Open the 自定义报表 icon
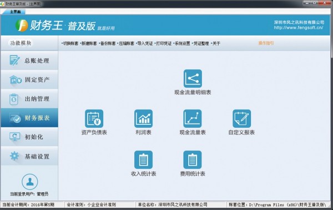 click(241, 118)
